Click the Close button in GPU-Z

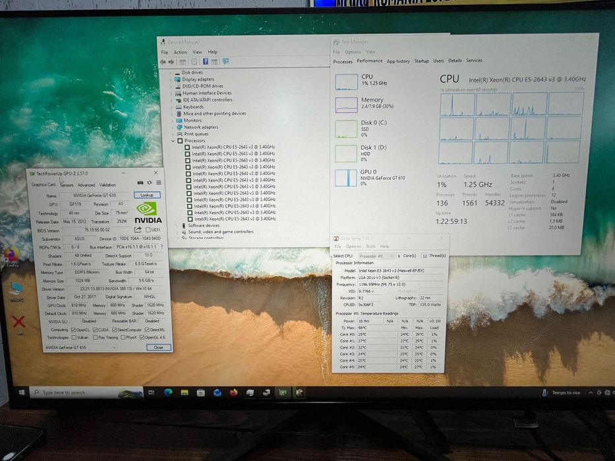[158, 347]
